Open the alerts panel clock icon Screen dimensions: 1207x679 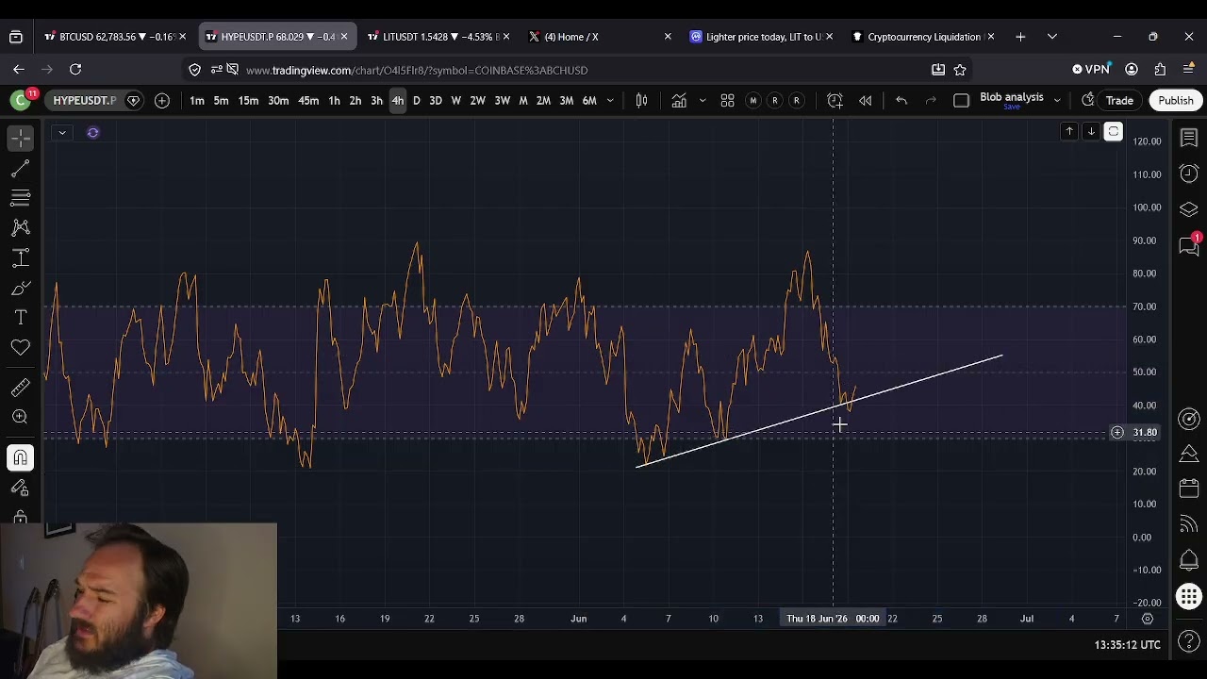tap(1189, 174)
